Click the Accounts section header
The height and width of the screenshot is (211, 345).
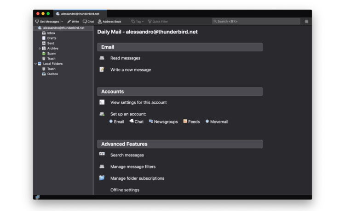point(180,92)
